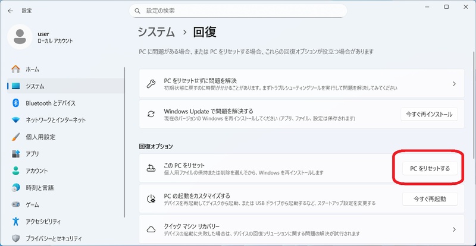
Task: Click the ホーム house icon
Action: click(16, 69)
